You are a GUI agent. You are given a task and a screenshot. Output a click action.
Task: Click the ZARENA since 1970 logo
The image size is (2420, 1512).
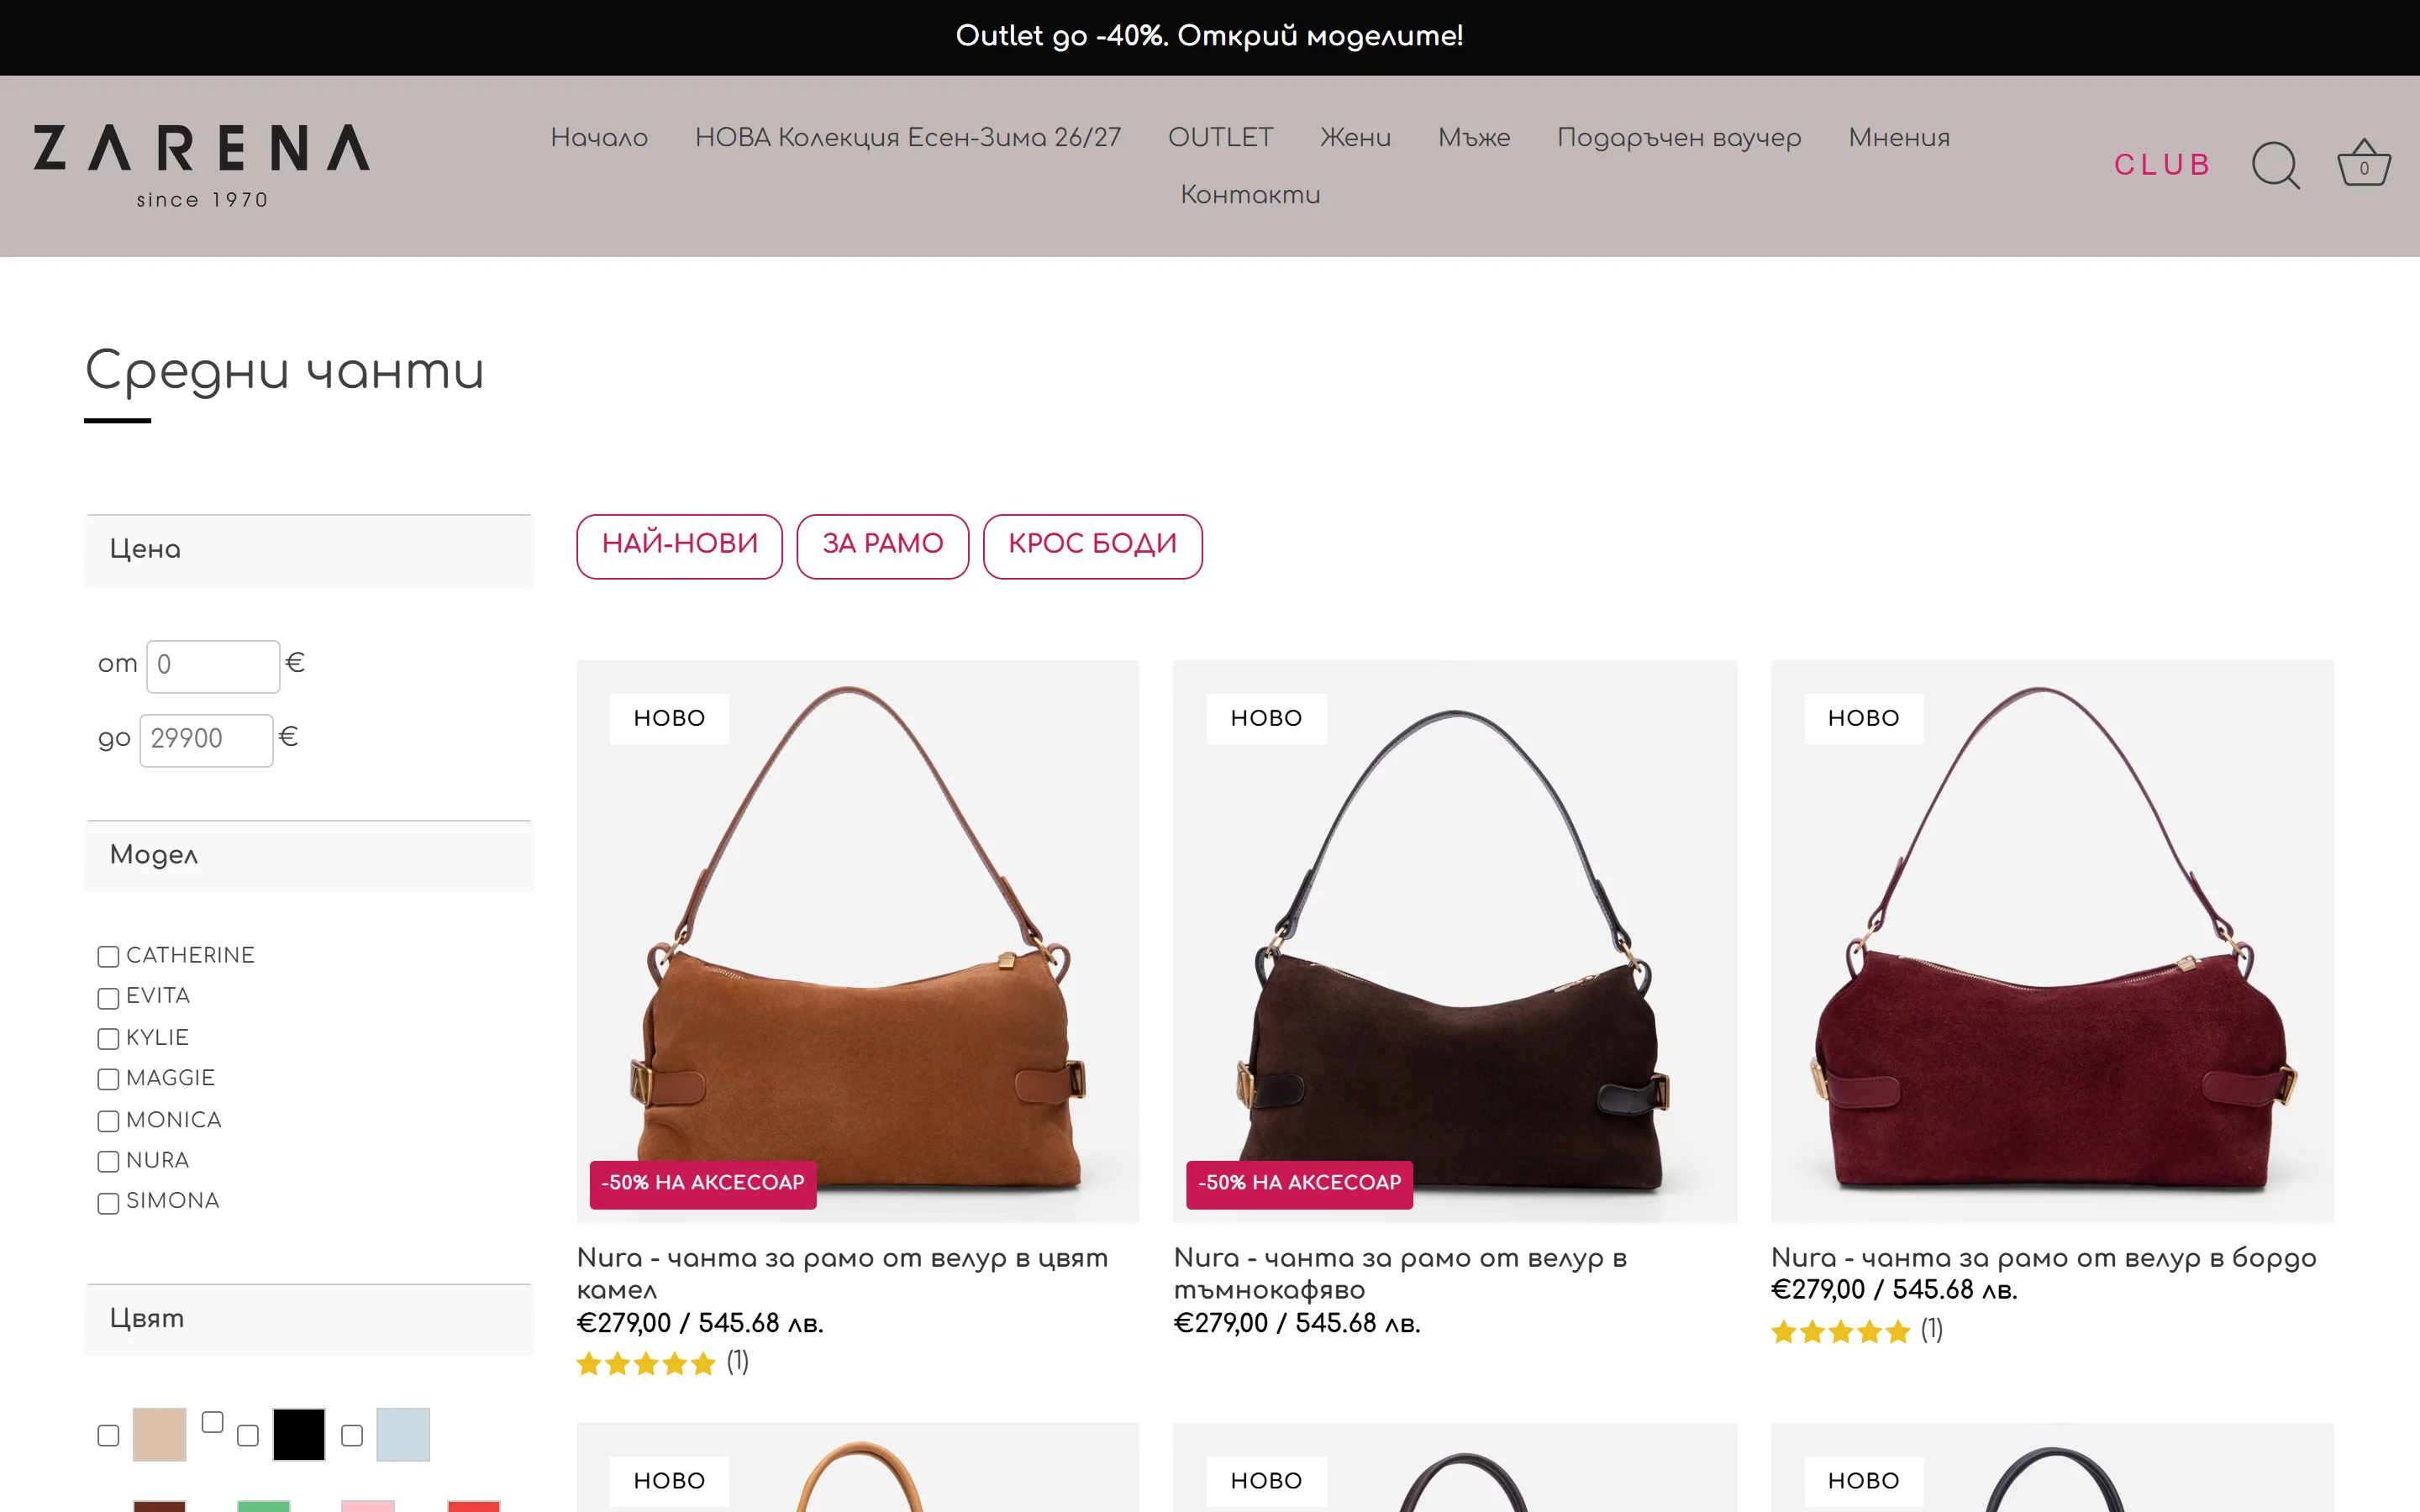click(x=202, y=166)
